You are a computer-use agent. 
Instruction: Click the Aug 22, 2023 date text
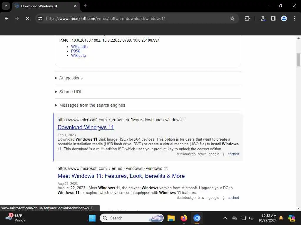click(68, 183)
